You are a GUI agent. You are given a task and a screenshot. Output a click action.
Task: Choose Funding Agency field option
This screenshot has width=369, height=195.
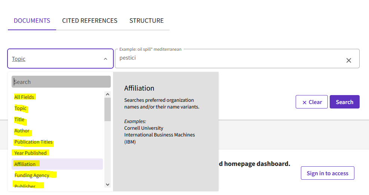[x=32, y=175]
